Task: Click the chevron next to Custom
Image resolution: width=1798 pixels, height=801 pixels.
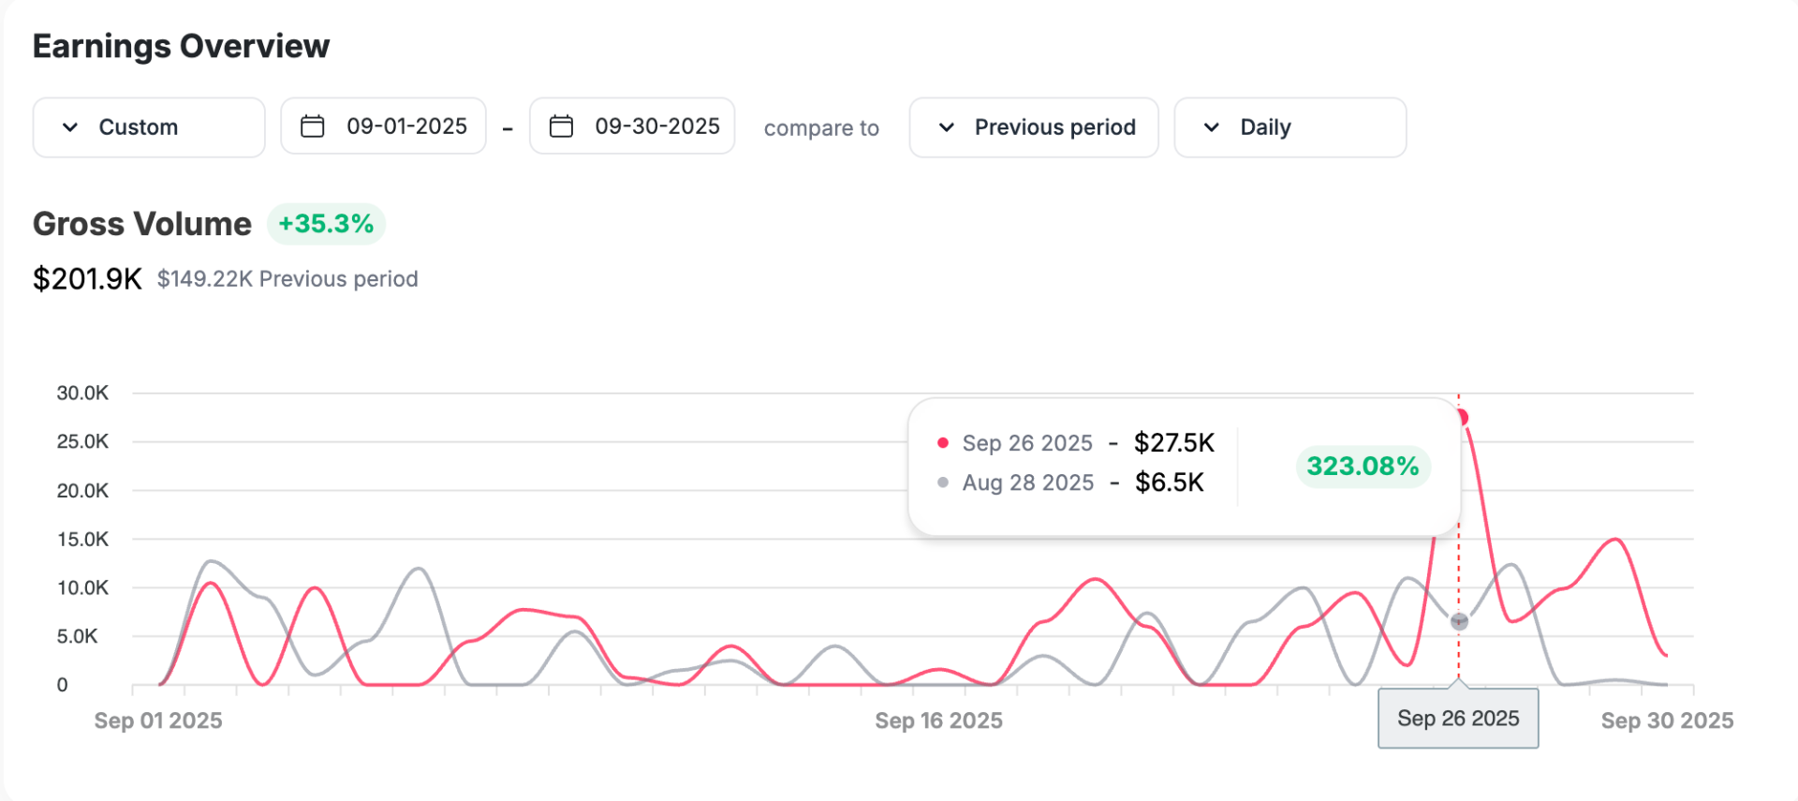Action: click(x=70, y=127)
